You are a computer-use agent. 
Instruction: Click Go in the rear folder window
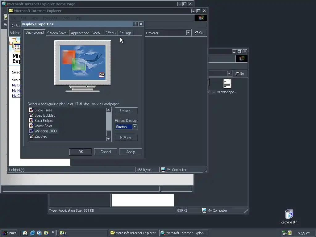[x=239, y=73]
